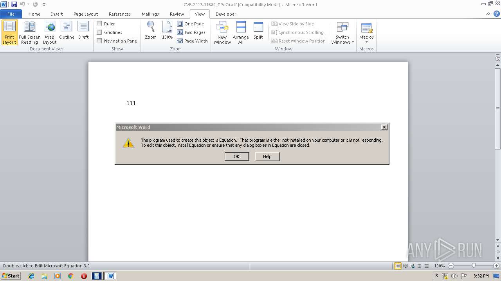Switch to the Page Layout tab
The height and width of the screenshot is (281, 501).
tap(86, 14)
